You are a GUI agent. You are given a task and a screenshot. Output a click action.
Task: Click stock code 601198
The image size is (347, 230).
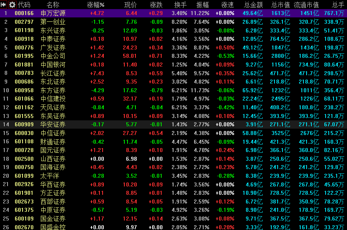(24, 30)
